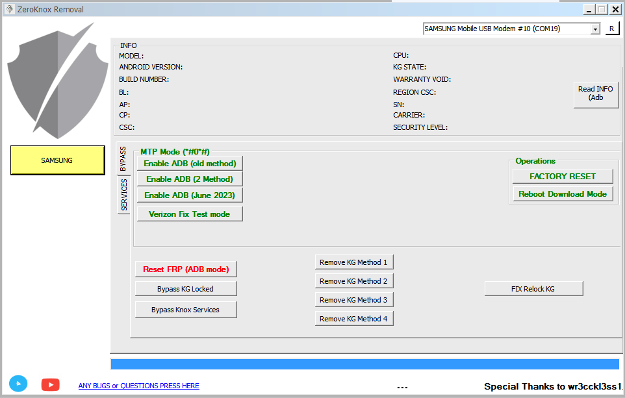Click the Bypass Knox Services button
The height and width of the screenshot is (398, 625).
[x=186, y=310]
